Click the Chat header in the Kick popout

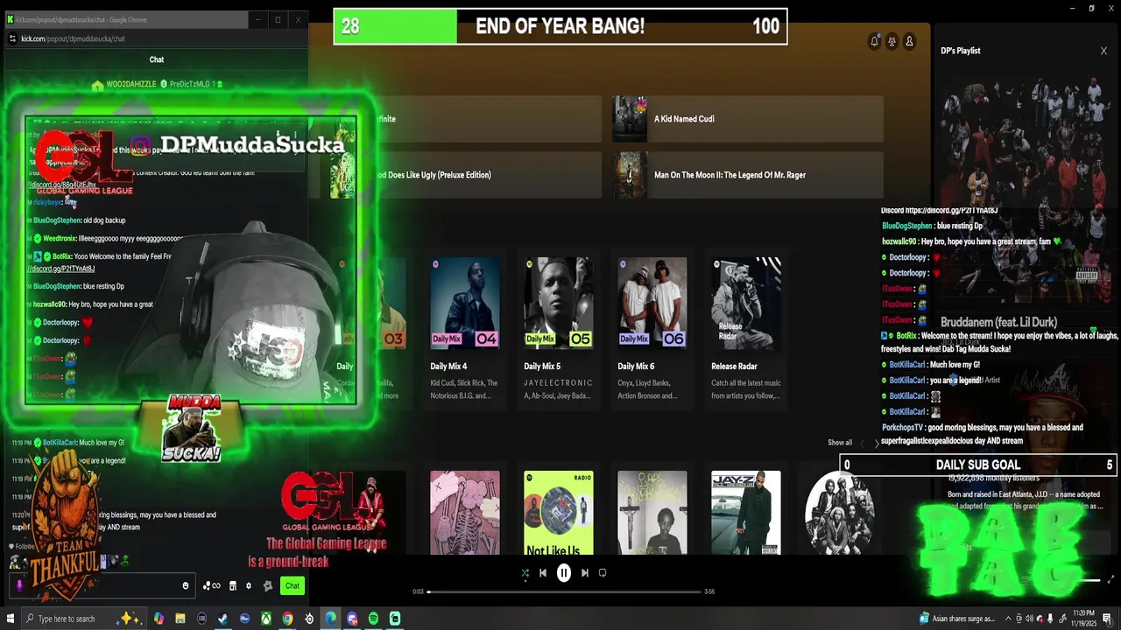tap(157, 59)
